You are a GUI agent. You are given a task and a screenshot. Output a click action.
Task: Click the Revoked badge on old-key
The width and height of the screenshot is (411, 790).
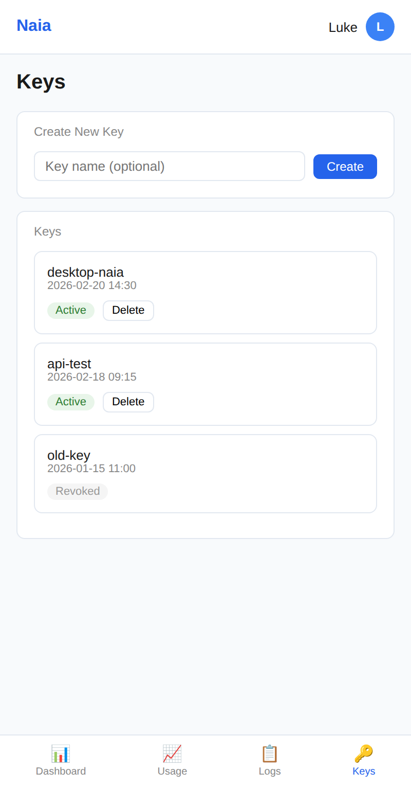(78, 491)
